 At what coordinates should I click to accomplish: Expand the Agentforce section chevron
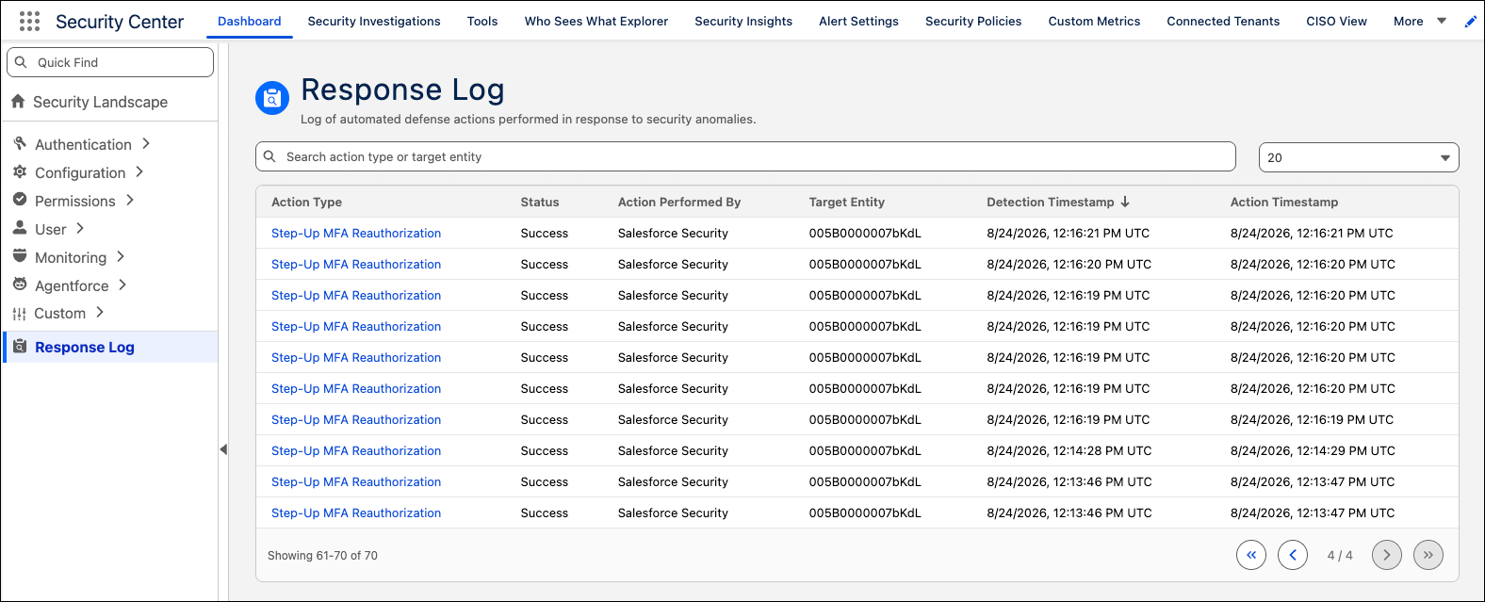122,285
